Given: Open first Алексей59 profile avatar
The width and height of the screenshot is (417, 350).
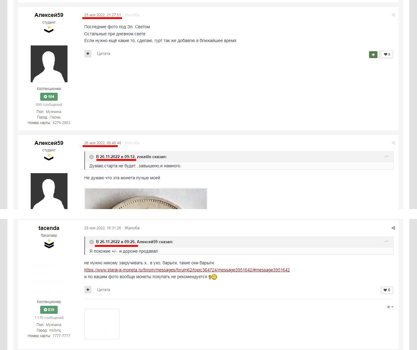Looking at the screenshot, I should tap(49, 64).
